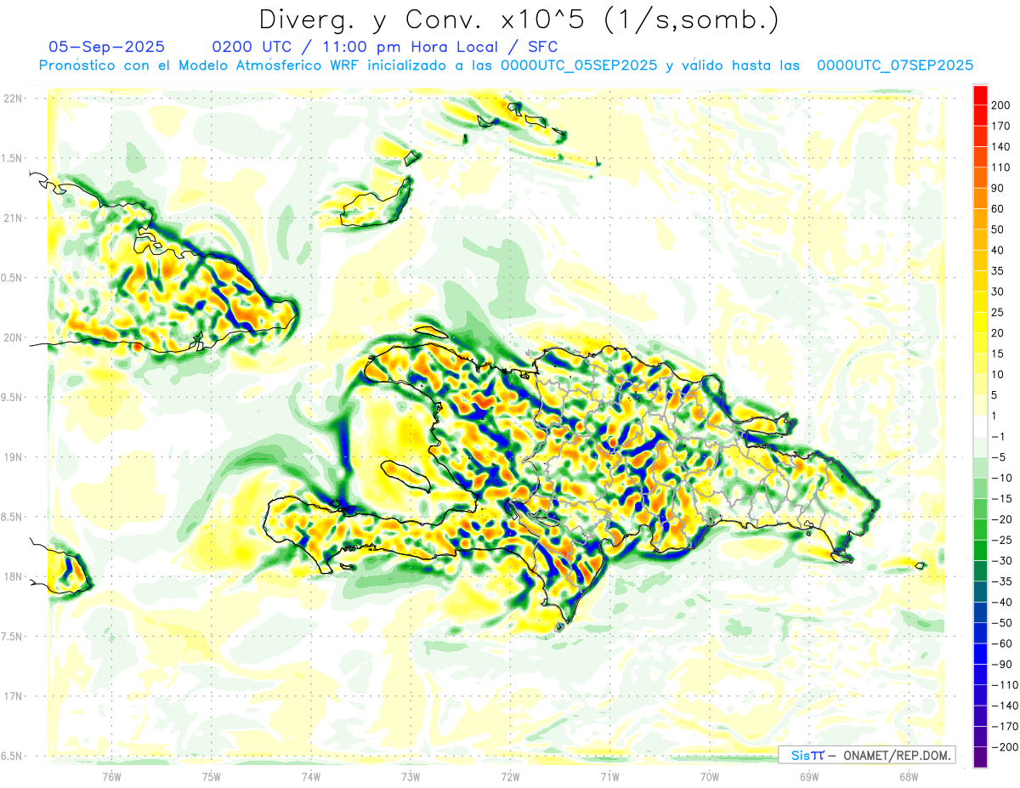Click latitude axis label "22N"
Image resolution: width=1020 pixels, height=788 pixels.
[11, 99]
